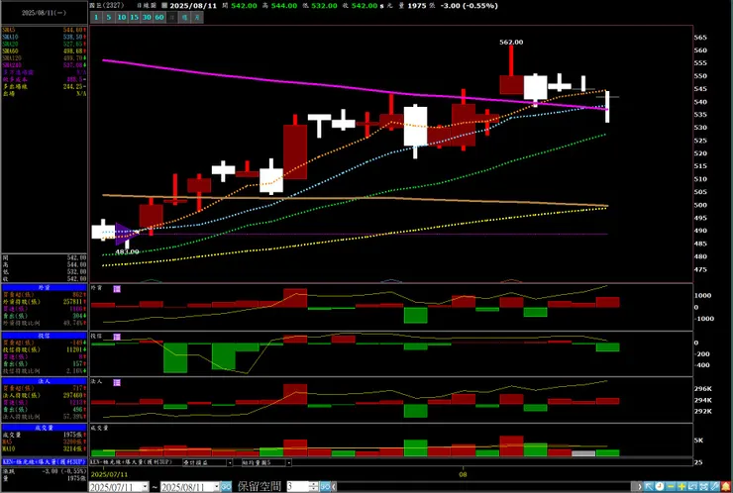Click the purple settings icon in second indicator panel
The image size is (733, 493).
tap(117, 337)
